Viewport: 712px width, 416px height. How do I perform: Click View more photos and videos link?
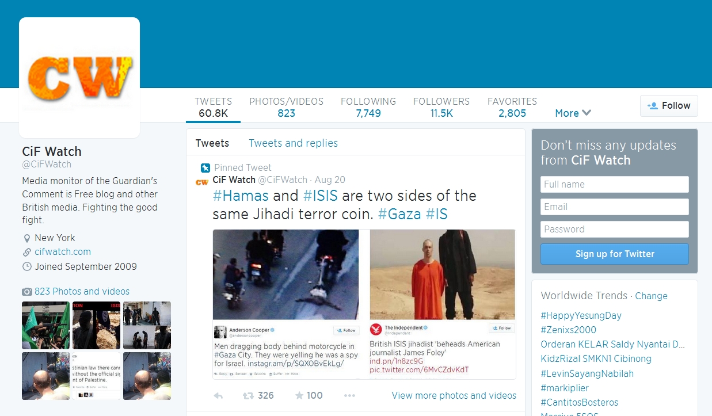(454, 396)
